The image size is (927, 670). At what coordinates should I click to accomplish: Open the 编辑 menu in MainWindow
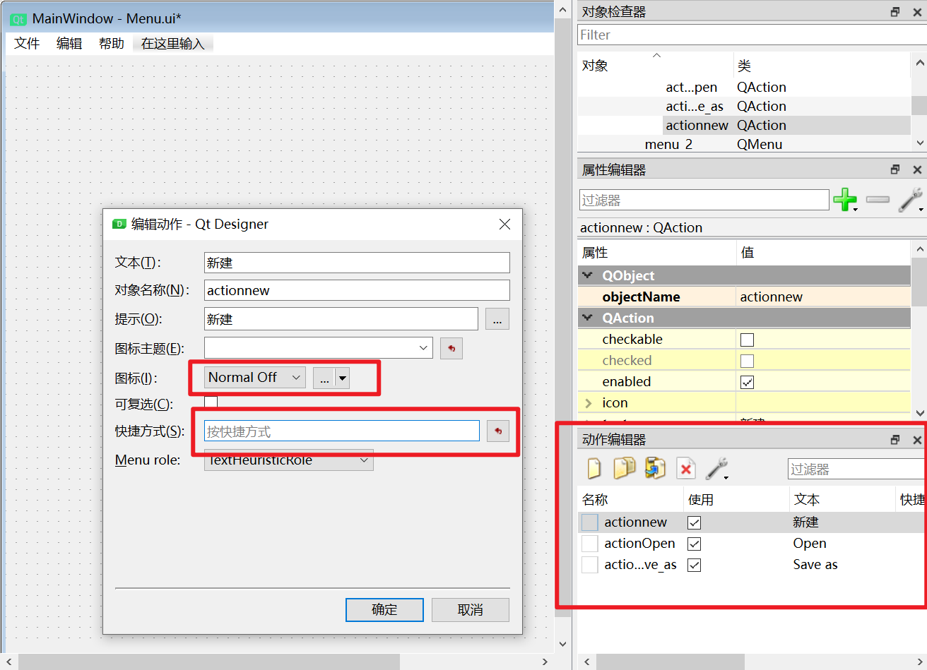69,44
